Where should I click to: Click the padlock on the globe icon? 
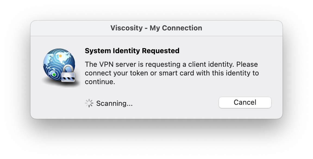pos(68,73)
